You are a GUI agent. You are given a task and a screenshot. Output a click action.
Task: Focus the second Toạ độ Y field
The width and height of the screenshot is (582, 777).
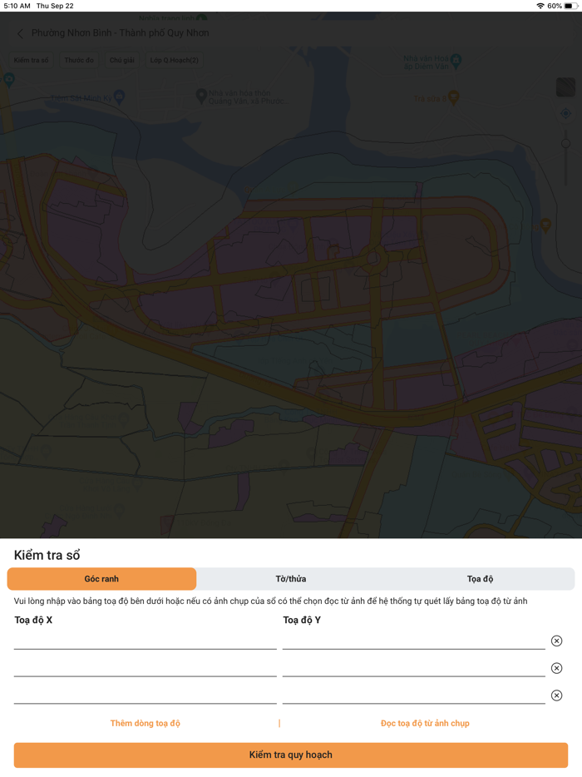click(413, 667)
